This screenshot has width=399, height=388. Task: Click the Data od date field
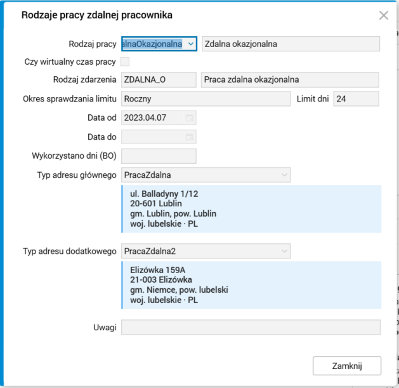[152, 118]
